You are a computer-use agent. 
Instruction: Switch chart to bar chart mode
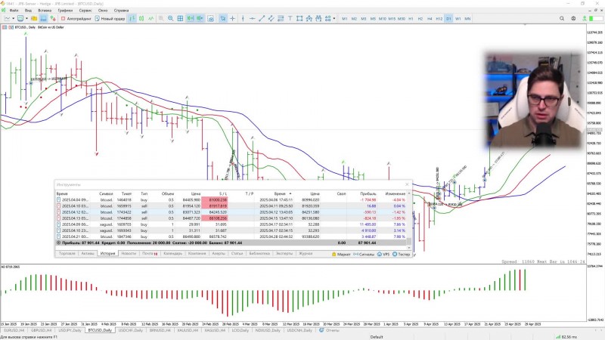(x=132, y=18)
